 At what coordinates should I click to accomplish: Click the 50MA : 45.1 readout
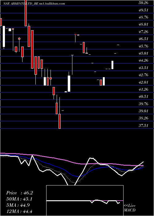pyautogui.click(x=19, y=199)
